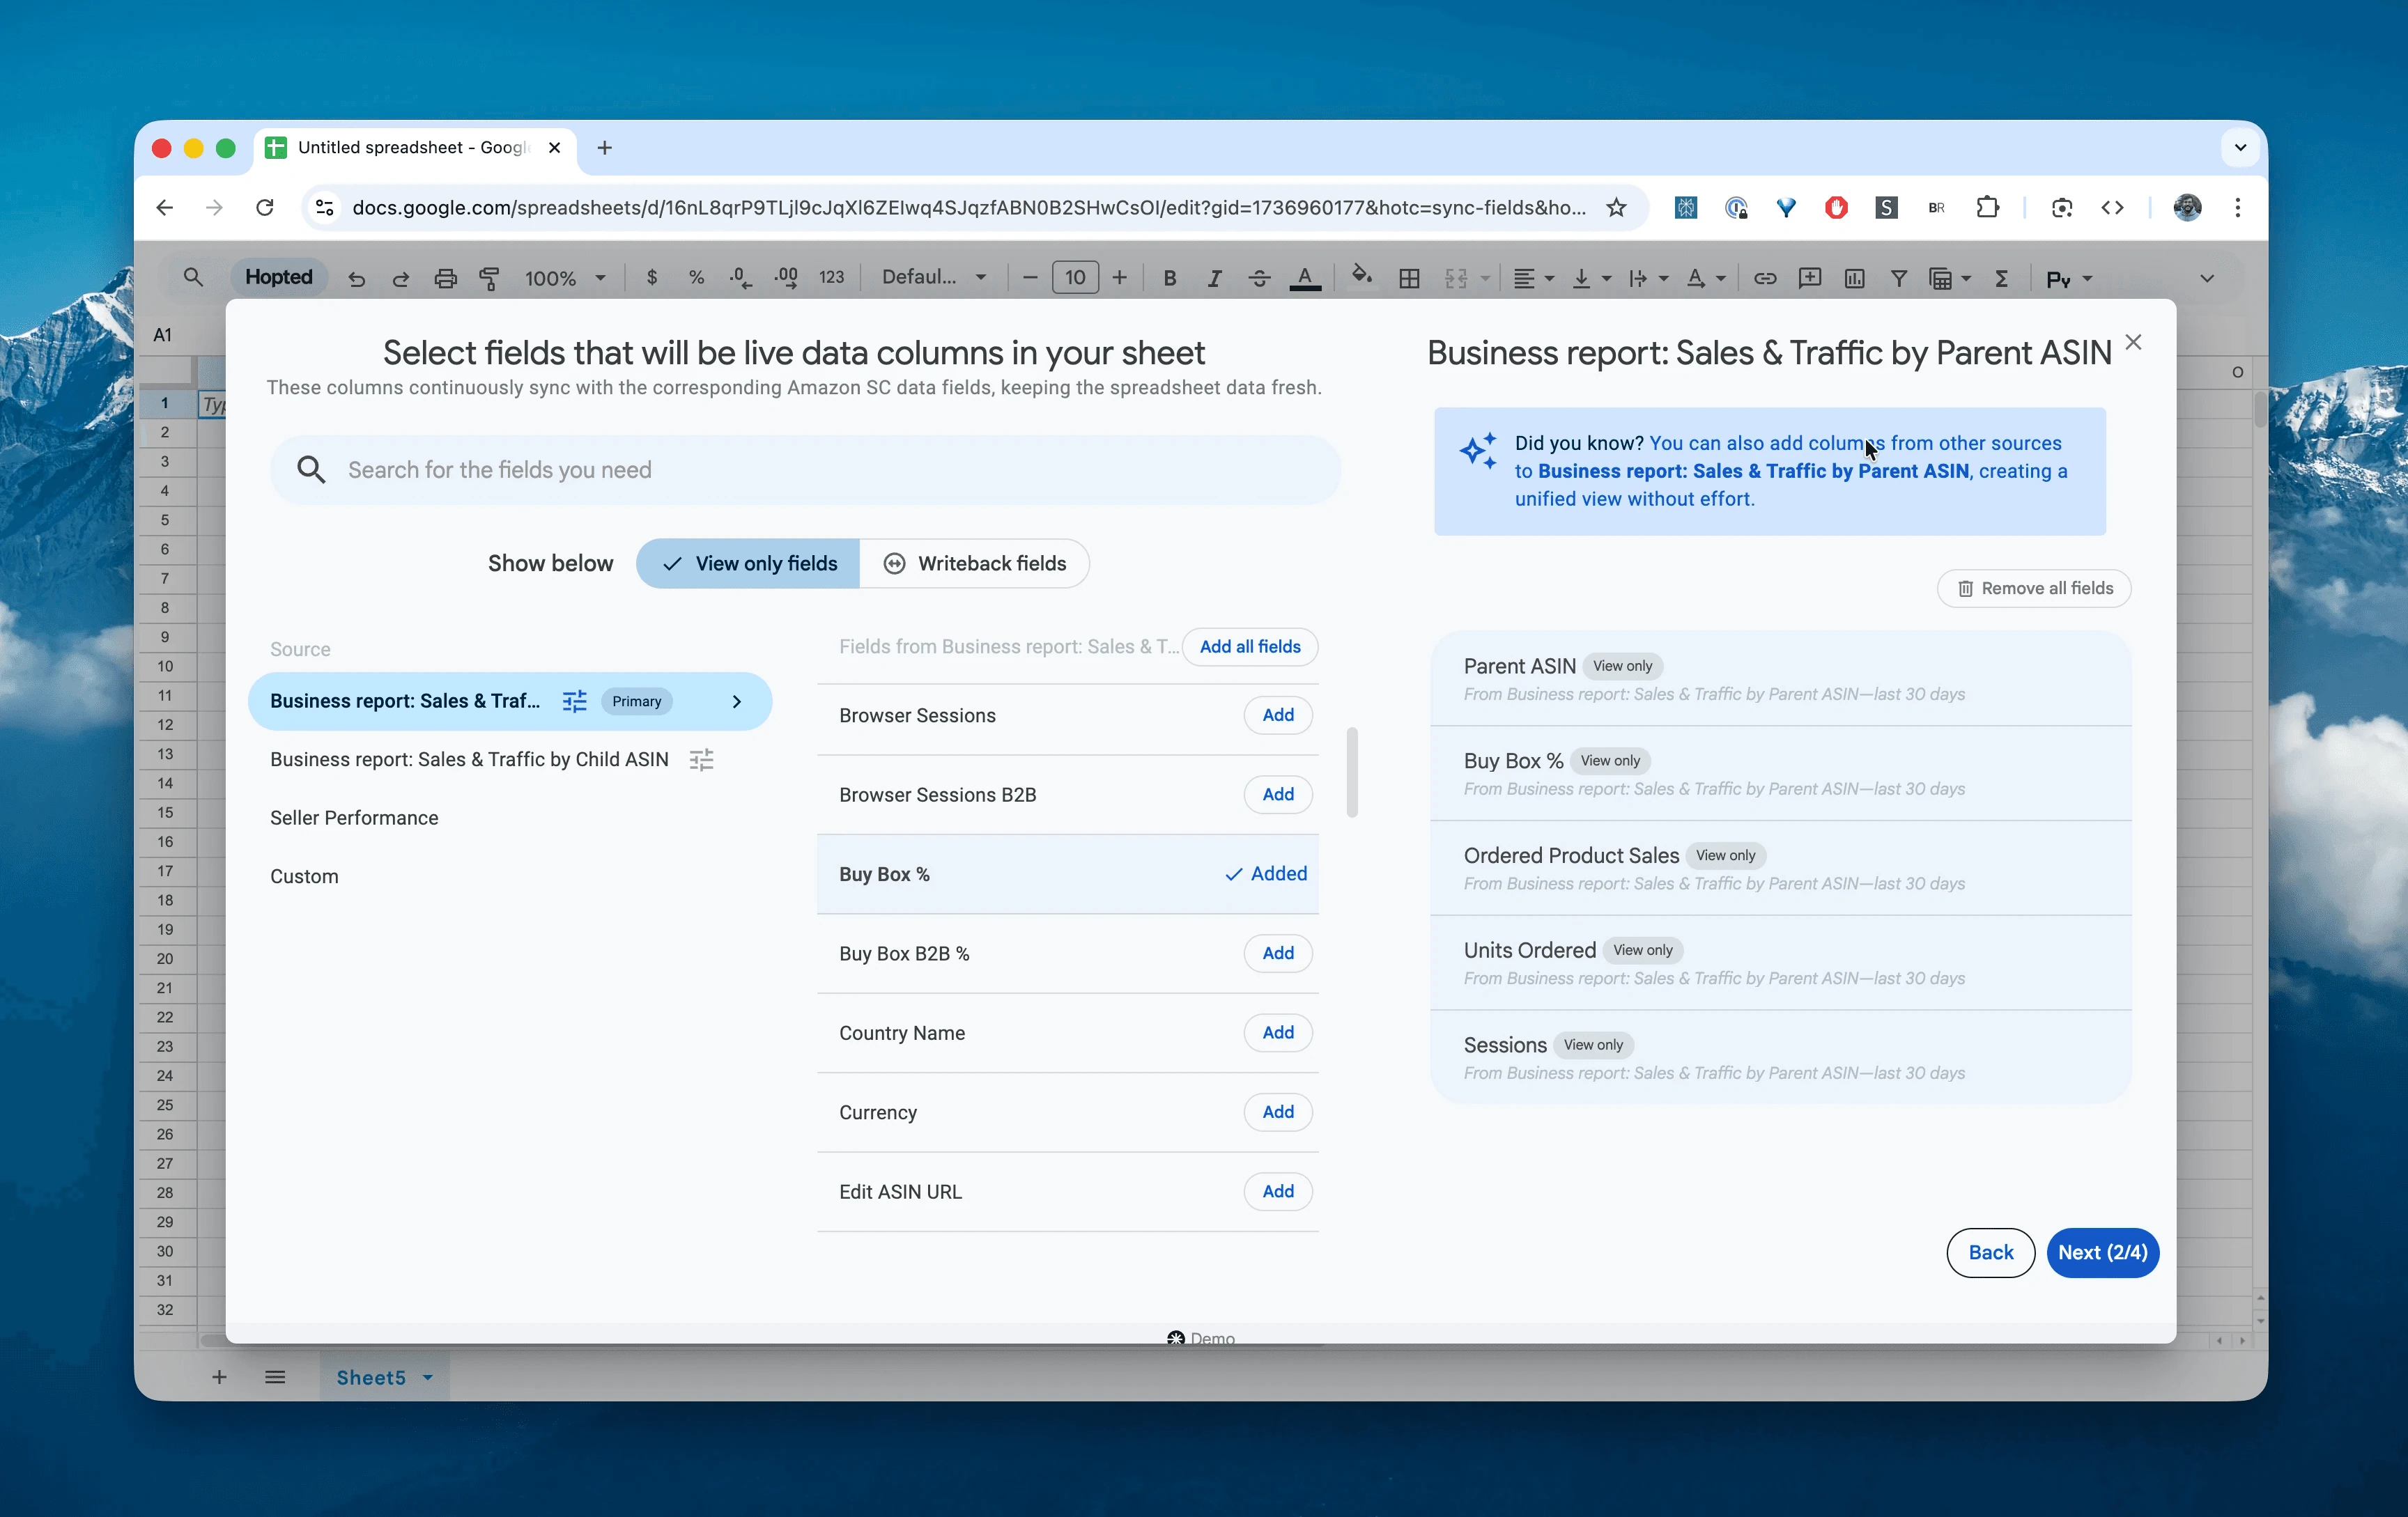Screen dimensions: 2408x1517
Task: Open the text color picker
Action: [1305, 279]
